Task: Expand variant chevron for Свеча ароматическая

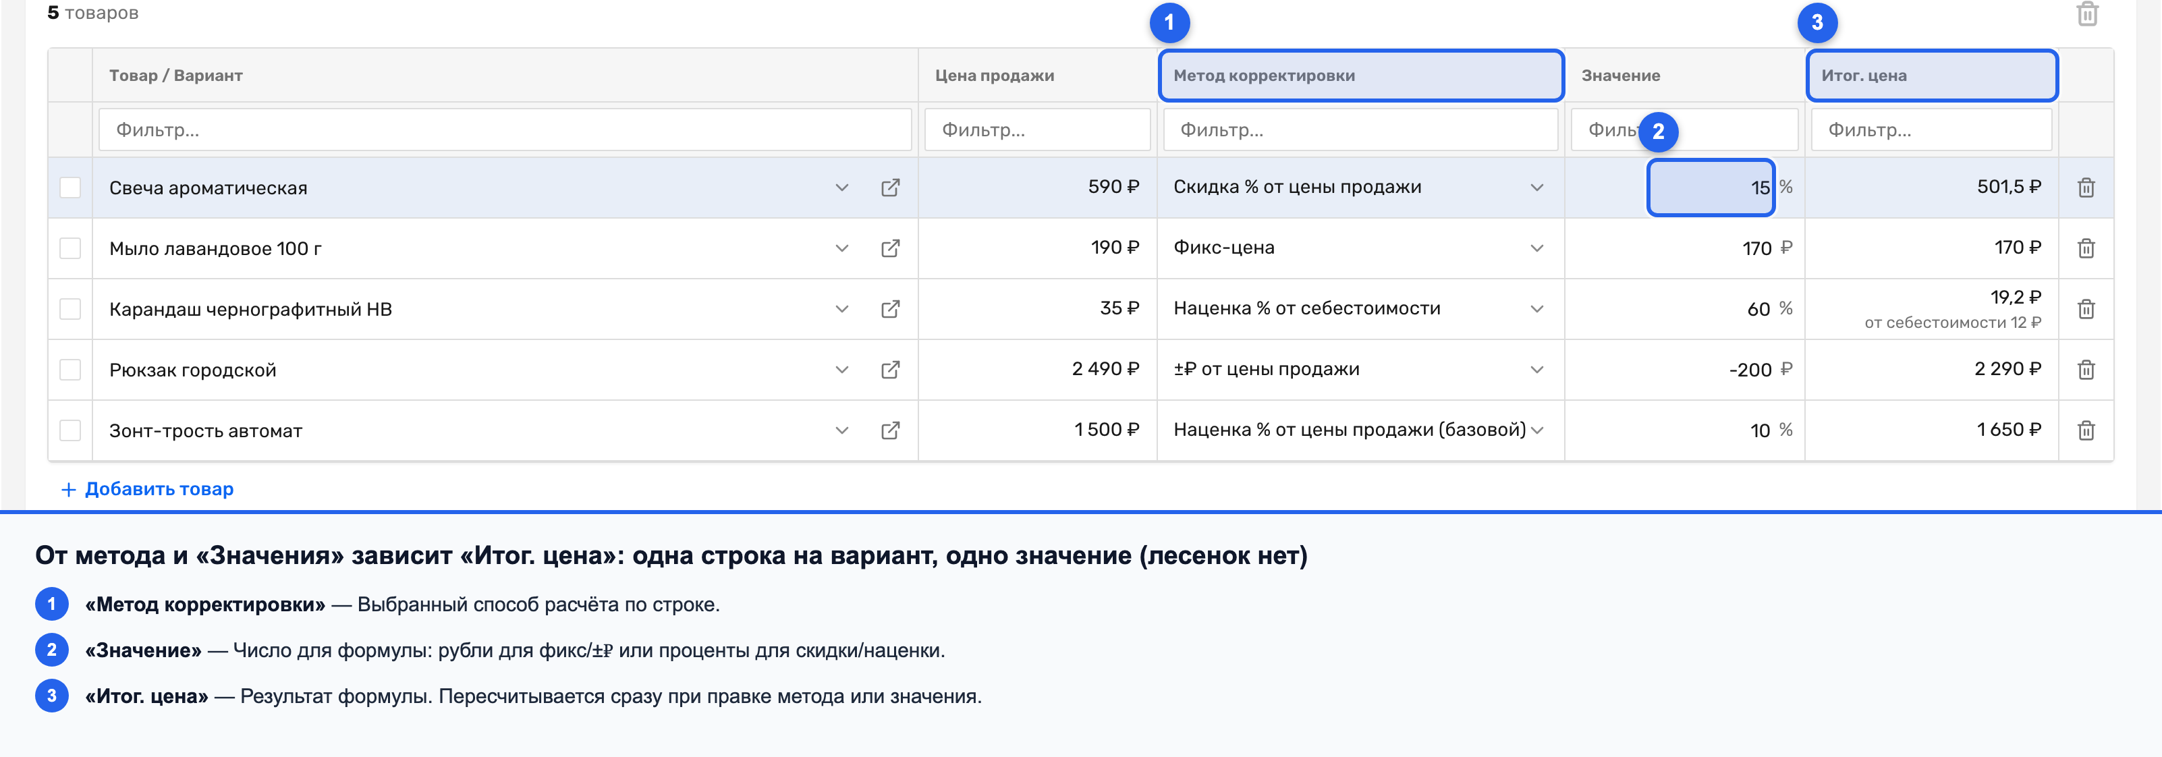Action: pos(842,187)
